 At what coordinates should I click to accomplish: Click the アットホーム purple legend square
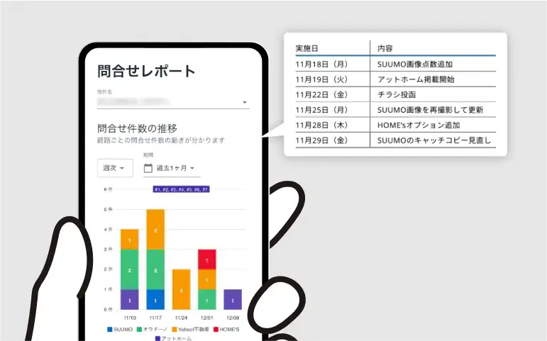pyautogui.click(x=158, y=338)
